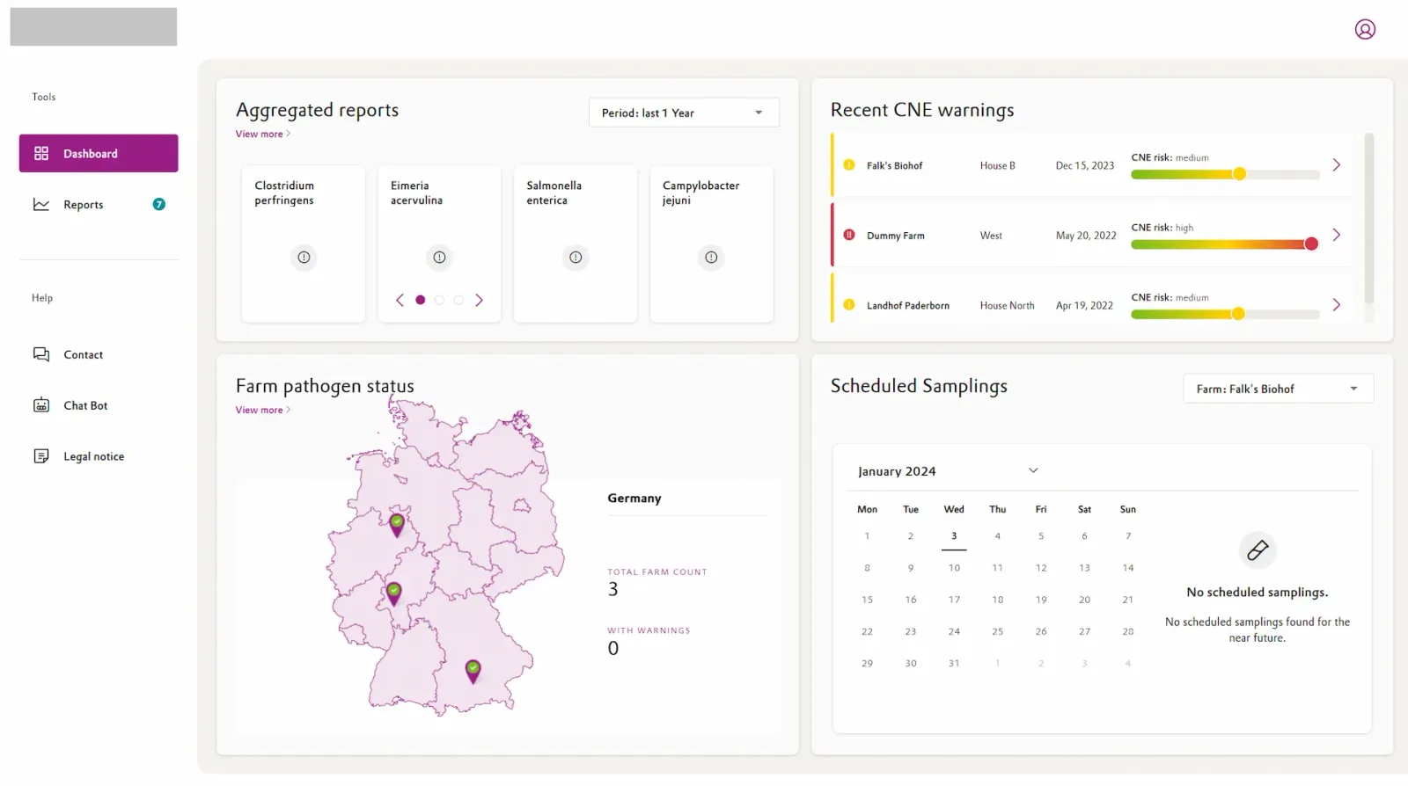The height and width of the screenshot is (786, 1408).
Task: Go to the Dashboard menu item
Action: point(99,153)
